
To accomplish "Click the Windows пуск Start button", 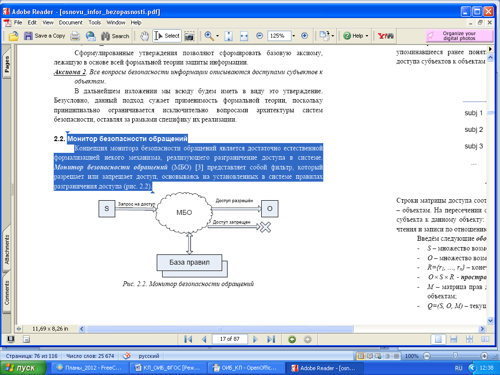I will [x=23, y=368].
